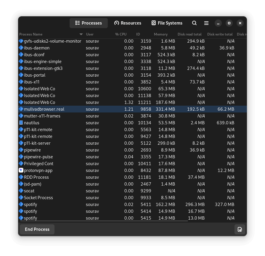Toggle sort arrow on Process Name column

(81, 34)
